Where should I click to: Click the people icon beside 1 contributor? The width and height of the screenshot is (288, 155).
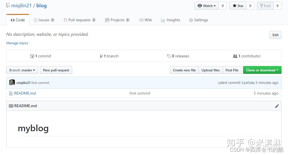pos(235,56)
